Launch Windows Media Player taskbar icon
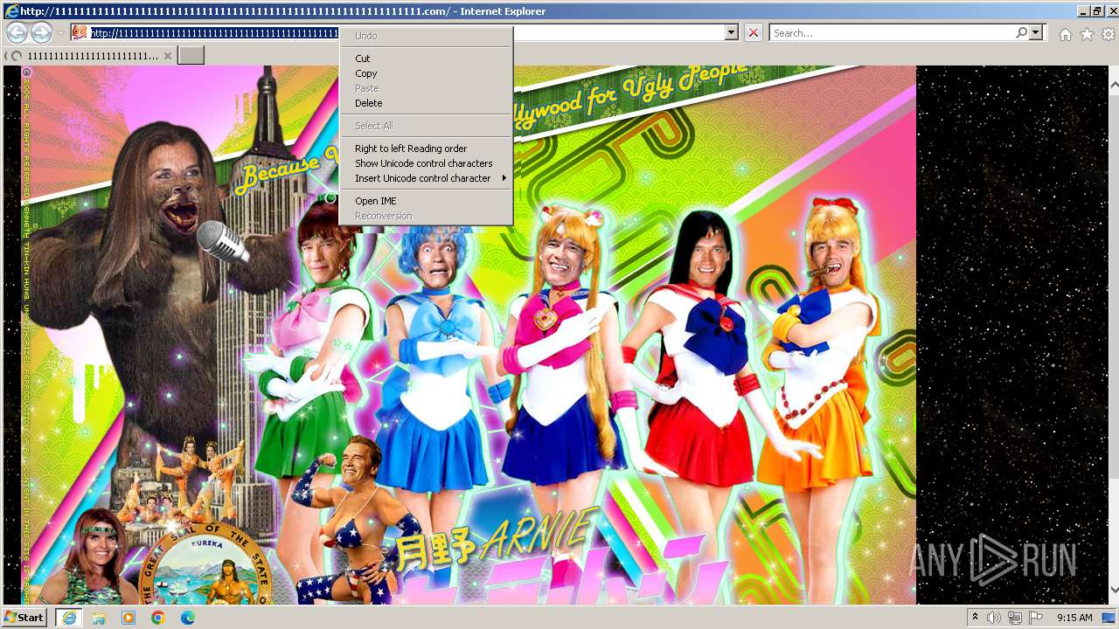Image resolution: width=1119 pixels, height=629 pixels. click(x=129, y=618)
